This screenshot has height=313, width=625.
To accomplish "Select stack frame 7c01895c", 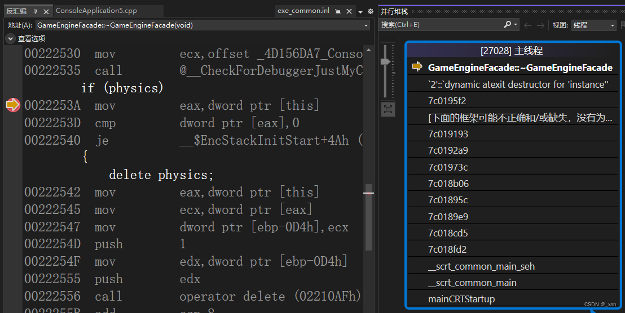I will coord(448,200).
